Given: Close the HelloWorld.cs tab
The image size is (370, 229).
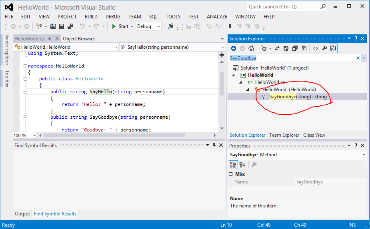Looking at the screenshot, I should click(x=57, y=38).
